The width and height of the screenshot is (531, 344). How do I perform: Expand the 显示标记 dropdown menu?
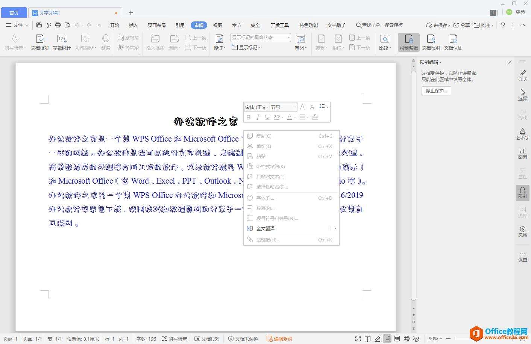pos(246,48)
